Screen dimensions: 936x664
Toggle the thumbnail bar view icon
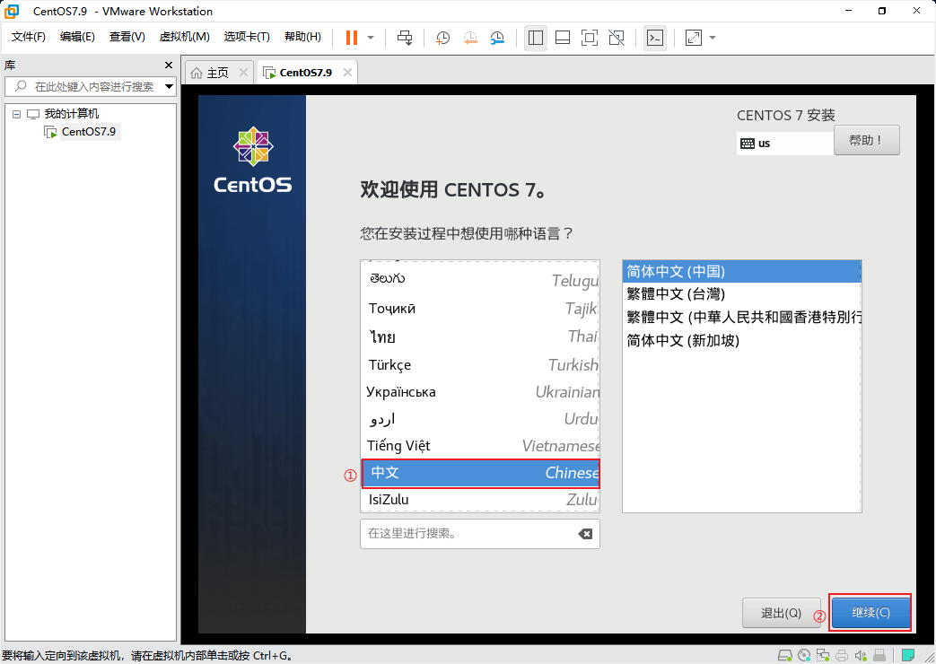click(563, 38)
